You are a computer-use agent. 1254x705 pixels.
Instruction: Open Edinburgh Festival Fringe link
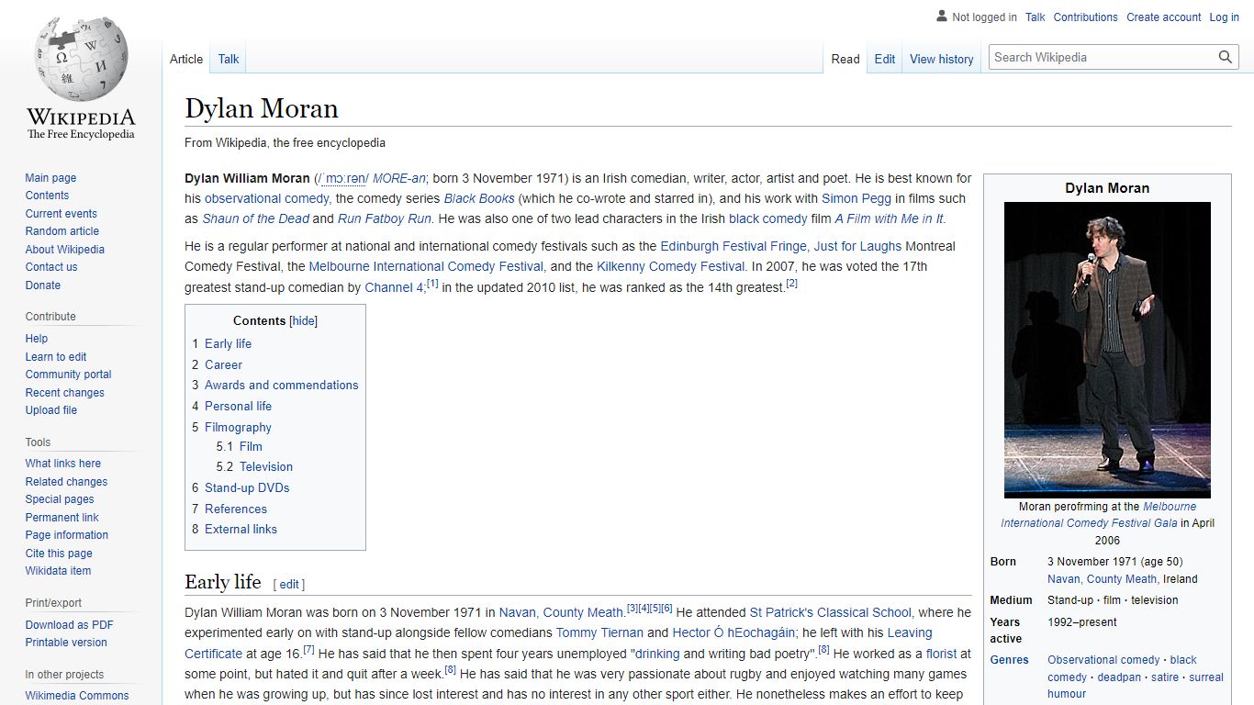[x=733, y=246]
